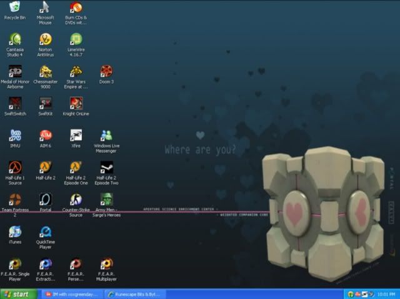Click the IMVU desktop icon
The height and width of the screenshot is (299, 400).
point(15,135)
